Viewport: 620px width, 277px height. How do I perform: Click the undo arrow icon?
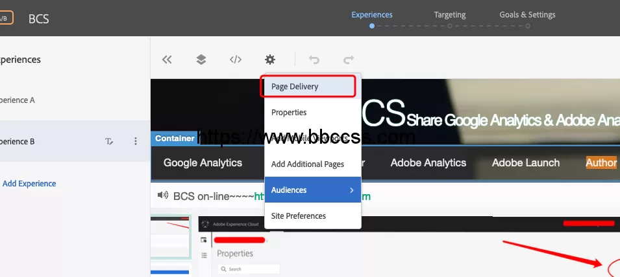314,60
